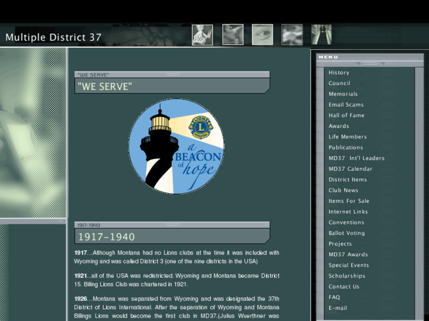Open Publications page

coord(346,147)
